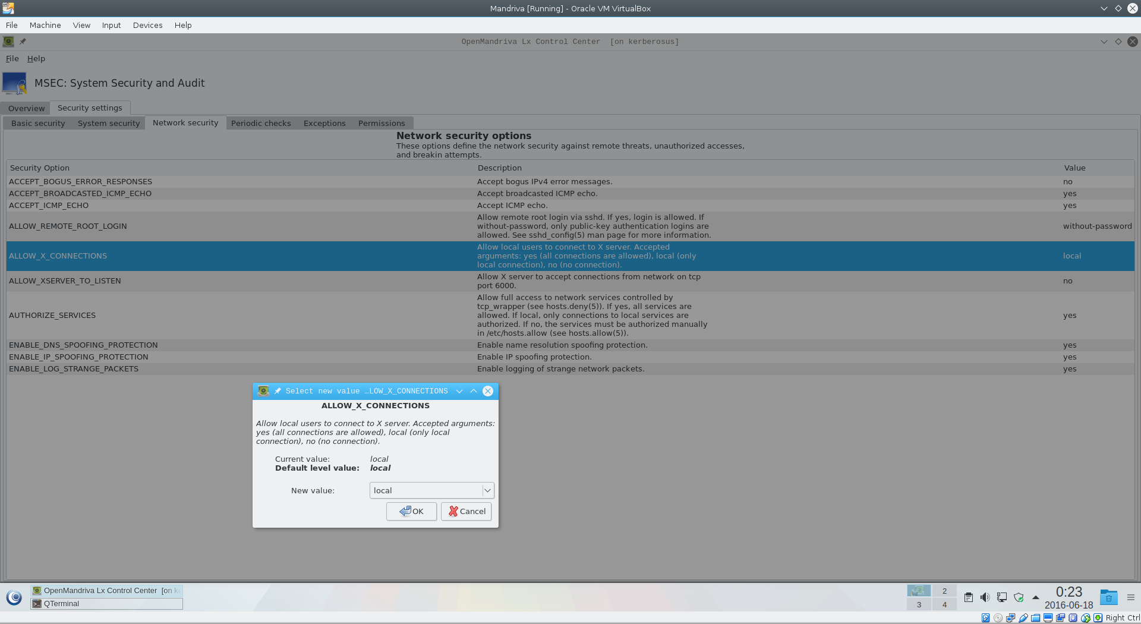
Task: Click VirtualBox mouse integration status icon
Action: pos(1085,618)
